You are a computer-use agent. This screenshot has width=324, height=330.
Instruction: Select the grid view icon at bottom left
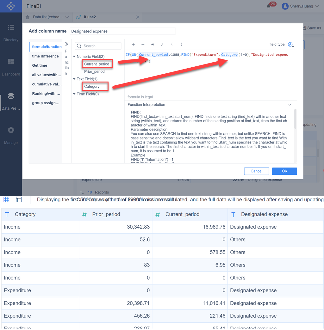tap(6, 199)
